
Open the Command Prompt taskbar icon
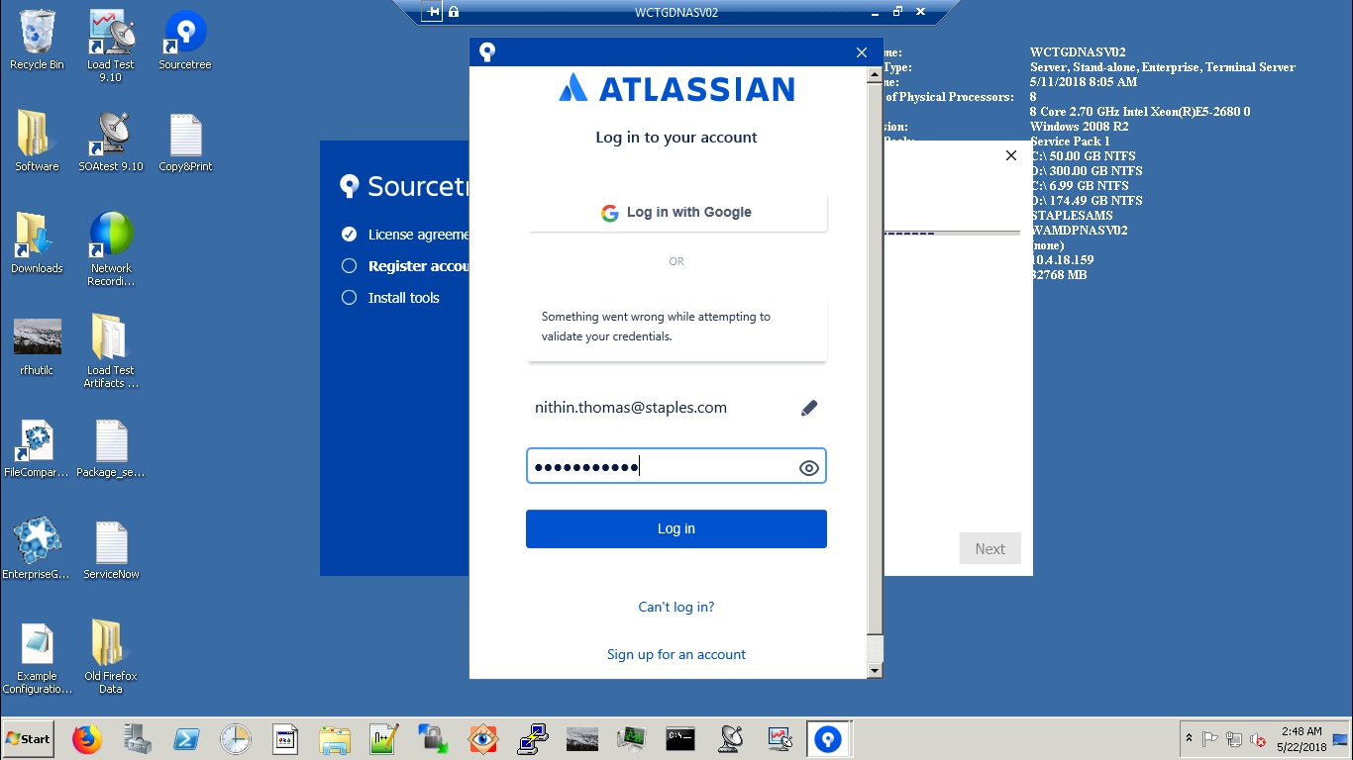[680, 738]
